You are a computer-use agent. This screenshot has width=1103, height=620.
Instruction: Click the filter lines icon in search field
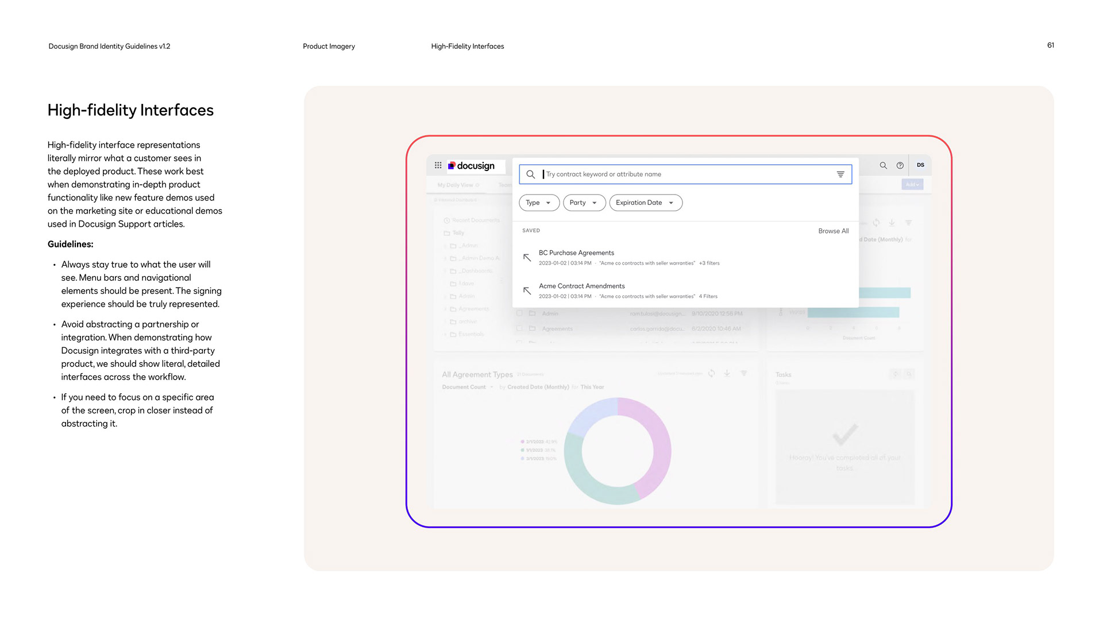point(840,175)
